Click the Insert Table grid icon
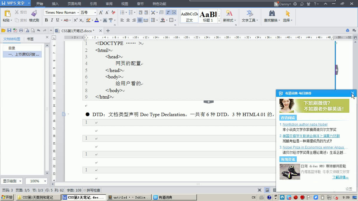Image resolution: width=358 pixels, height=201 pixels. tap(161, 12)
